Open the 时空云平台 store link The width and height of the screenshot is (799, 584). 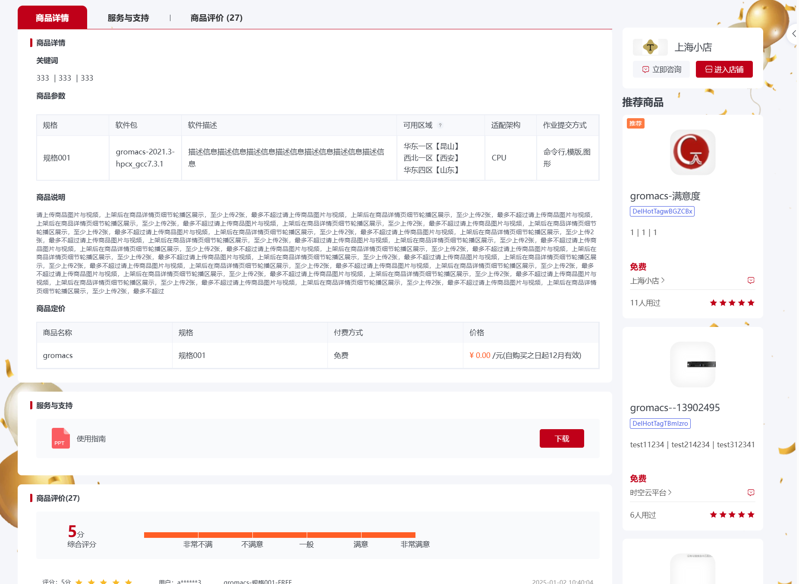pos(651,493)
